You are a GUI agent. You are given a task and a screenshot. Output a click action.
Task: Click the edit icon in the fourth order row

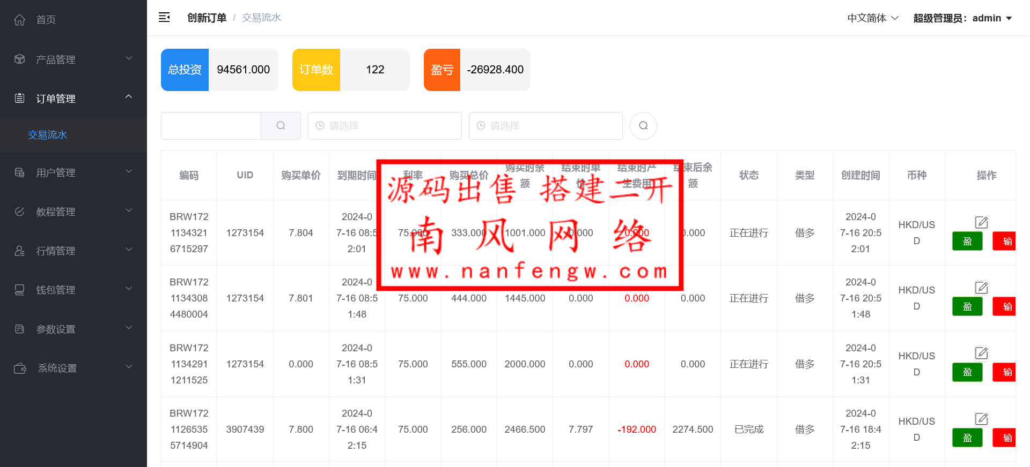981,419
